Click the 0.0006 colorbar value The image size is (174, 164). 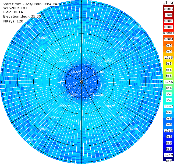pos(169,21)
